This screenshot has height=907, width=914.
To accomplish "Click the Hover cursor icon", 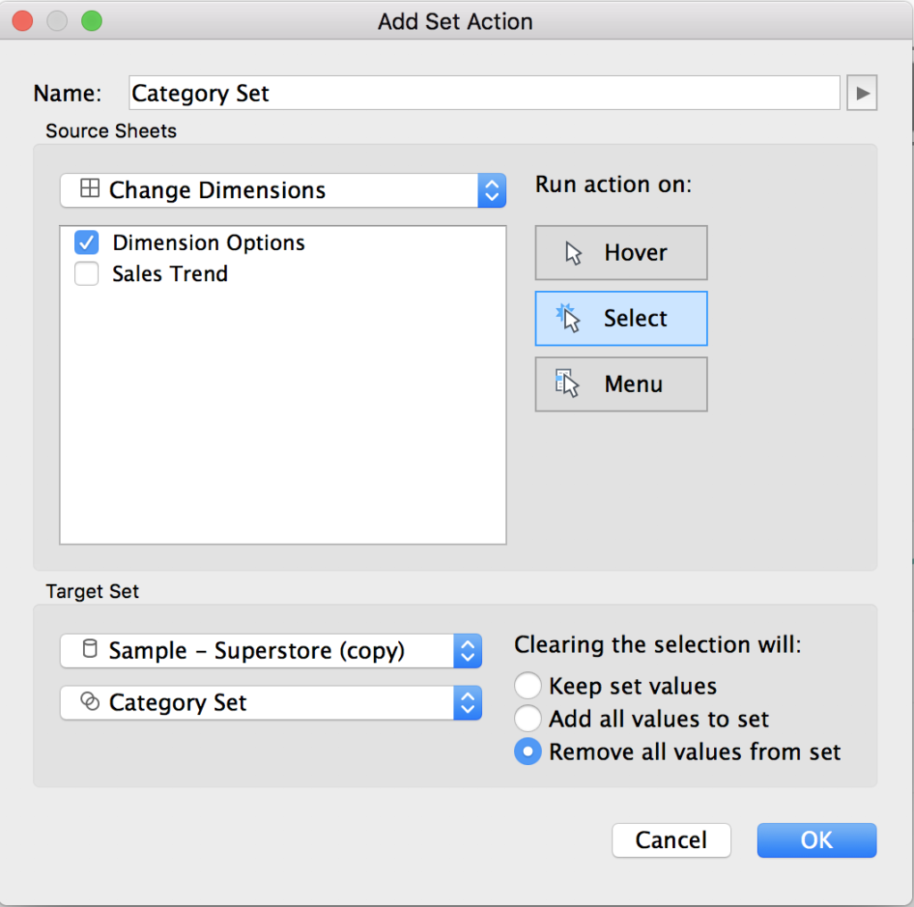I will (573, 254).
